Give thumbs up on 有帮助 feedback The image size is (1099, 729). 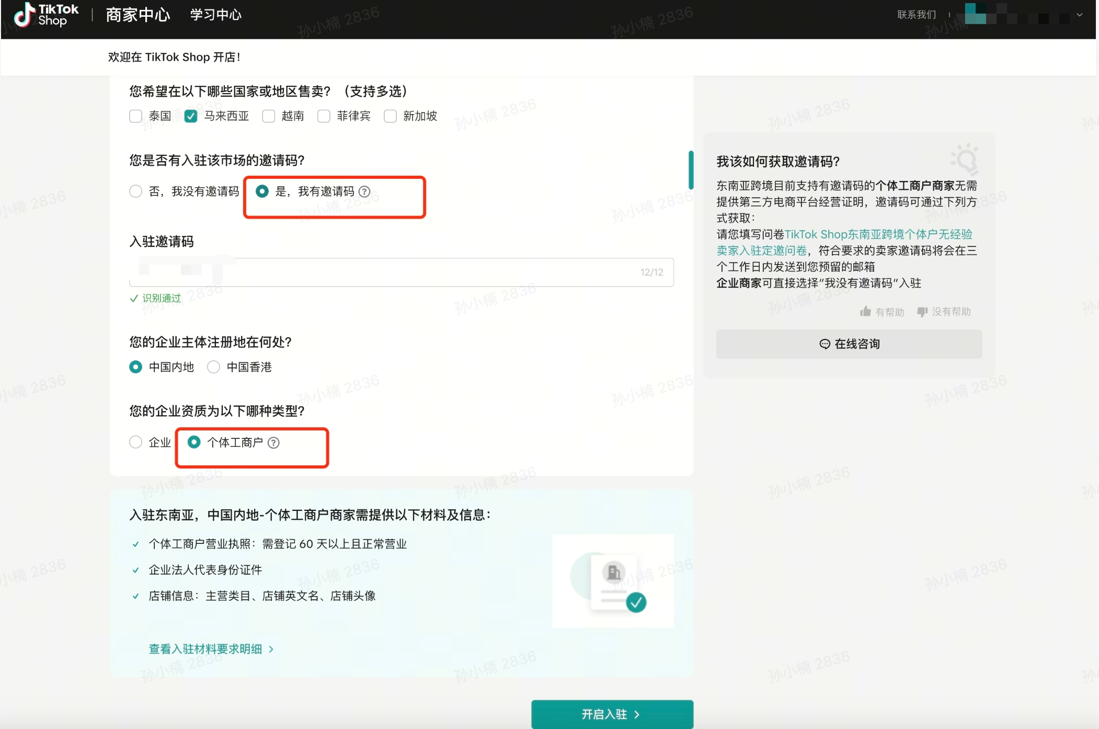(x=883, y=311)
